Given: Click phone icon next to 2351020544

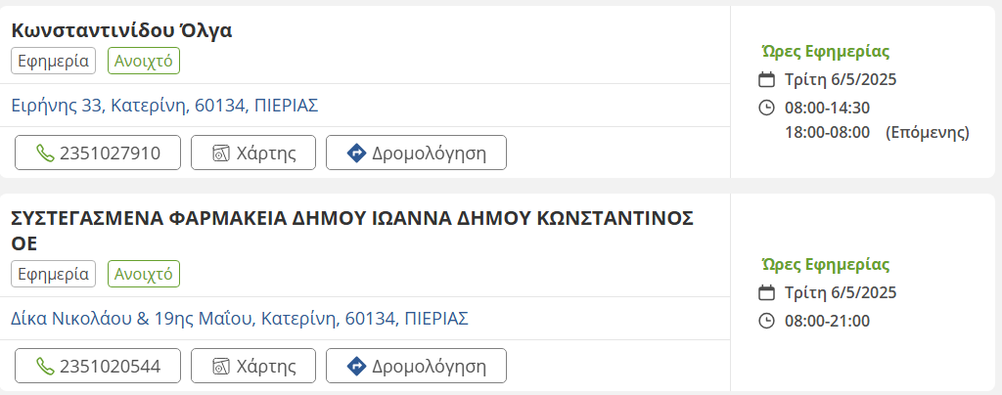Looking at the screenshot, I should 44,366.
